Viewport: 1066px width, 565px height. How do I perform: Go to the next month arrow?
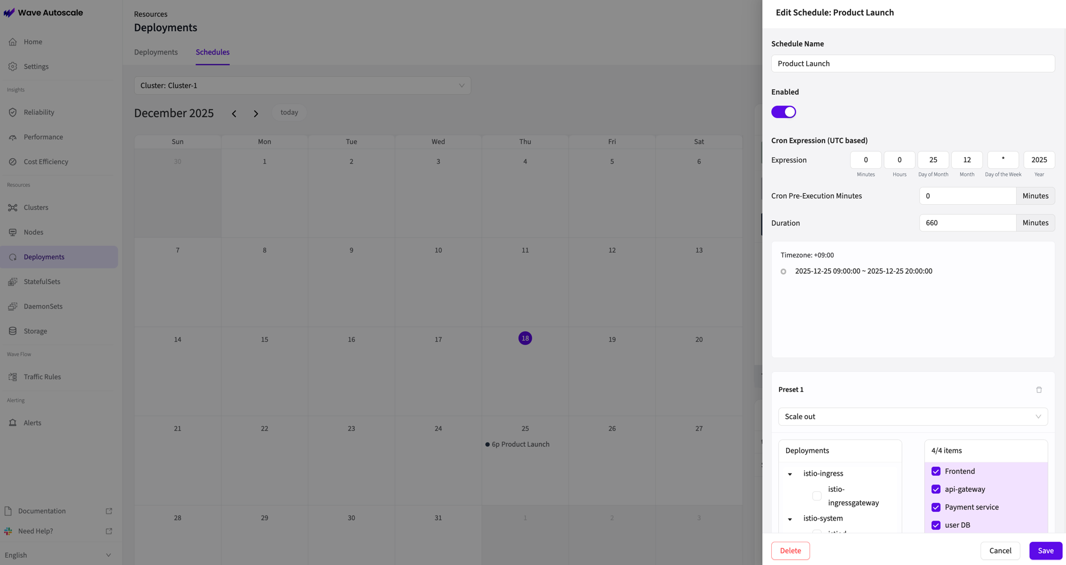click(x=256, y=114)
